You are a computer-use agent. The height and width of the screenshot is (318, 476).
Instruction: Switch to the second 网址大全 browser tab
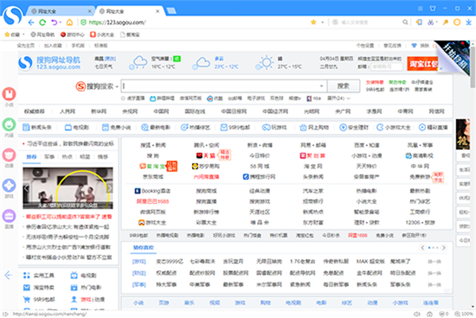coord(123,6)
